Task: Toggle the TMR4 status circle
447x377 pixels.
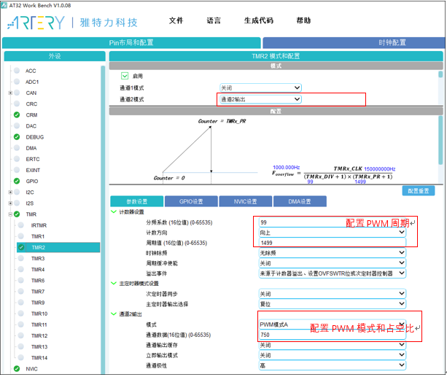Action: pyautogui.click(x=21, y=269)
